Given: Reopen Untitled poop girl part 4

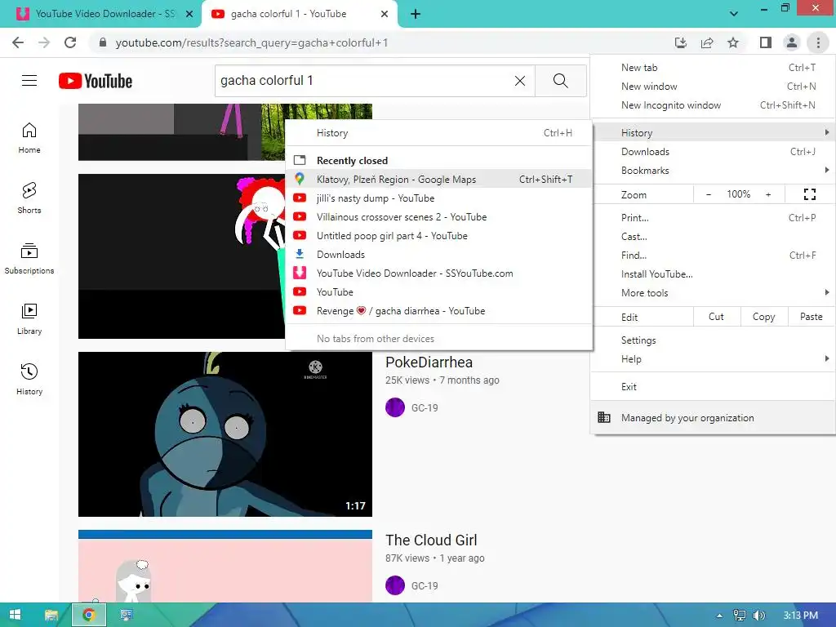Looking at the screenshot, I should [438, 236].
